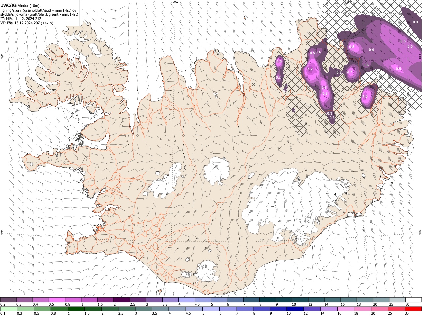This screenshot has width=422, height=316.
Task: Select the rain swatch between 25 and 30
Action: (x=396, y=309)
